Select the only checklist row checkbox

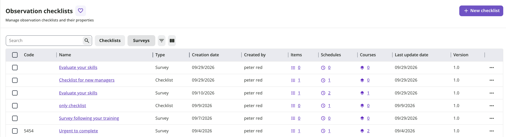15,106
